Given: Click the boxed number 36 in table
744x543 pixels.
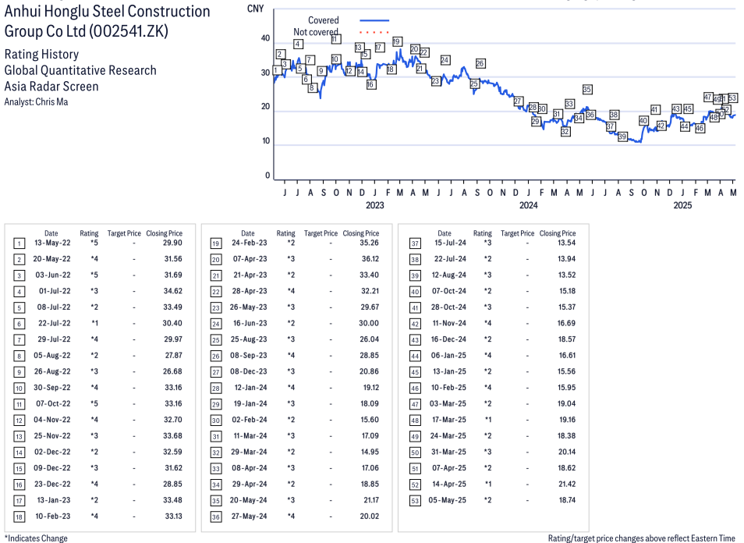Looking at the screenshot, I should pos(216,517).
